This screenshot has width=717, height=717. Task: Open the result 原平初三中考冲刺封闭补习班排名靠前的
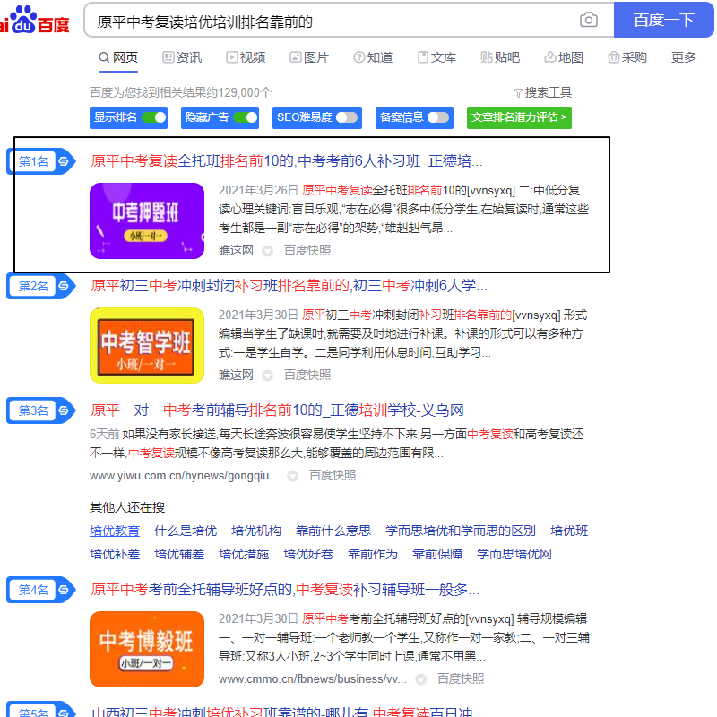(x=289, y=286)
